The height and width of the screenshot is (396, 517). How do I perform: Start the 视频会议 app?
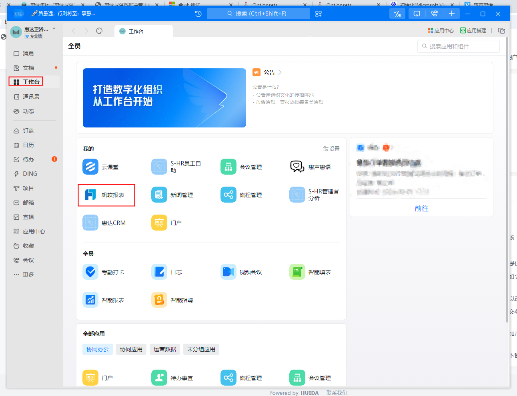point(228,272)
